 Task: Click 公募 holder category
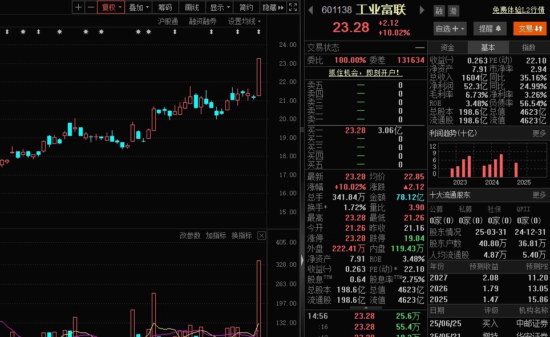(x=436, y=210)
